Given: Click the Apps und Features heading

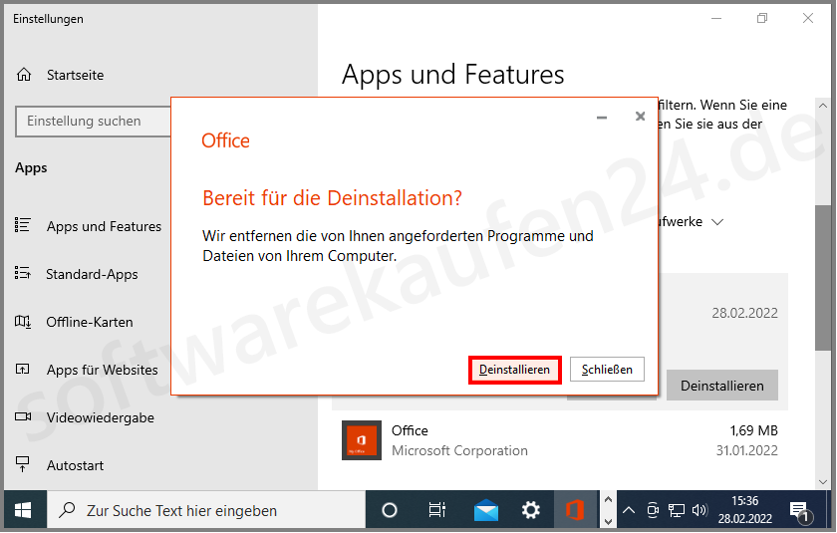Looking at the screenshot, I should click(453, 74).
